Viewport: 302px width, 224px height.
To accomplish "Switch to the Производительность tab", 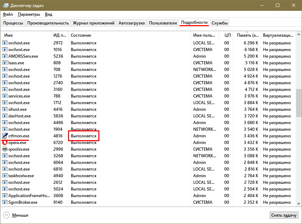I will coord(48,23).
